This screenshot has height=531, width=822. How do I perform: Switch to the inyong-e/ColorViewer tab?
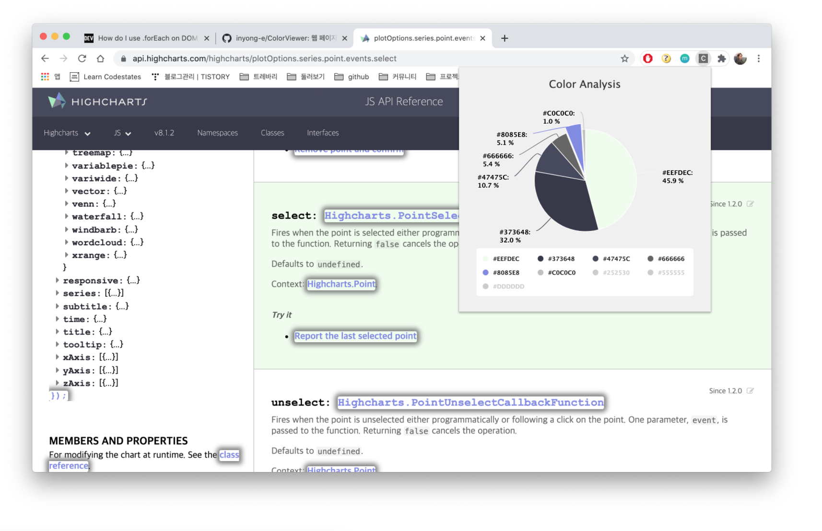[x=285, y=38]
